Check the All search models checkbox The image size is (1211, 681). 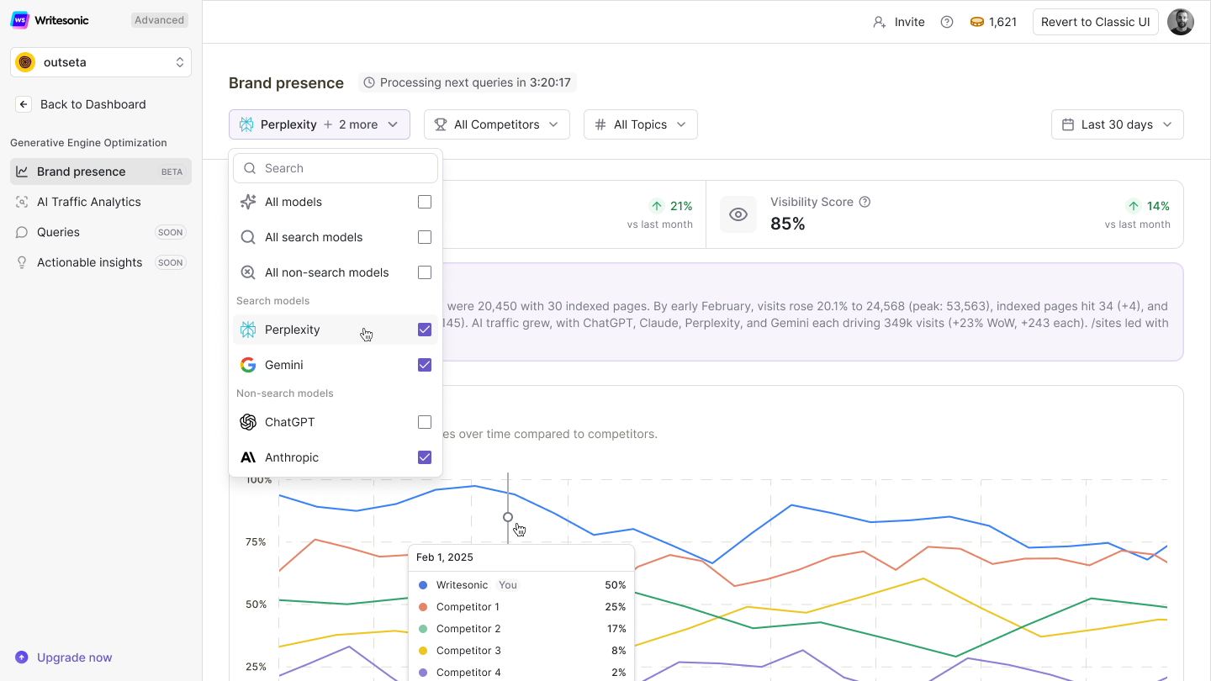click(x=425, y=237)
